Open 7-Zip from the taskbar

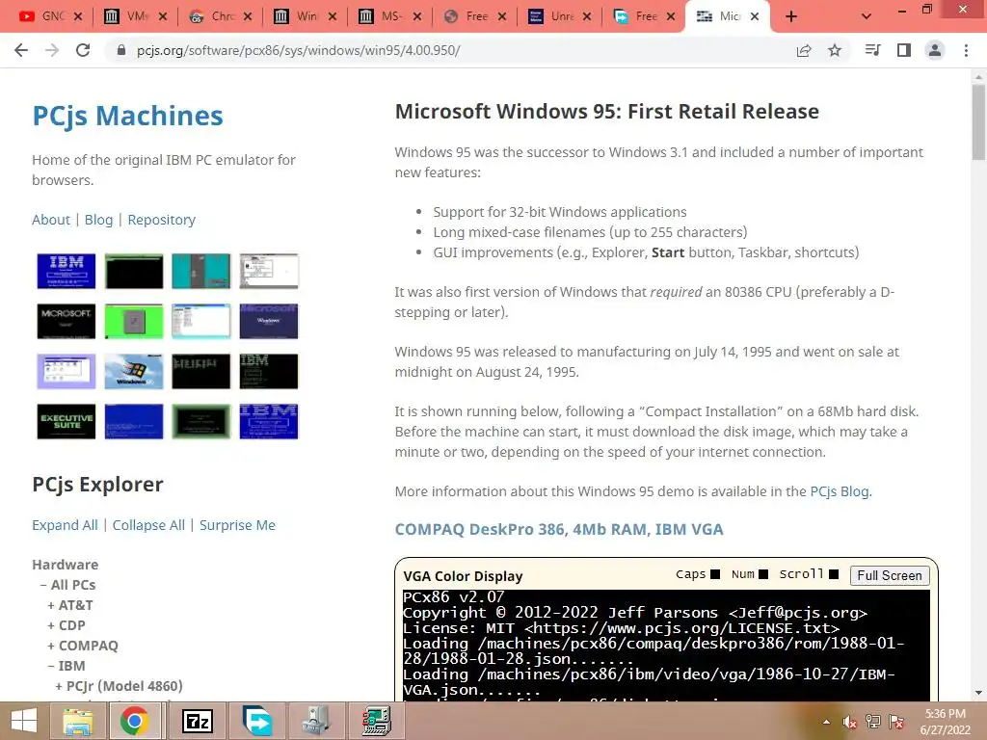click(x=197, y=721)
